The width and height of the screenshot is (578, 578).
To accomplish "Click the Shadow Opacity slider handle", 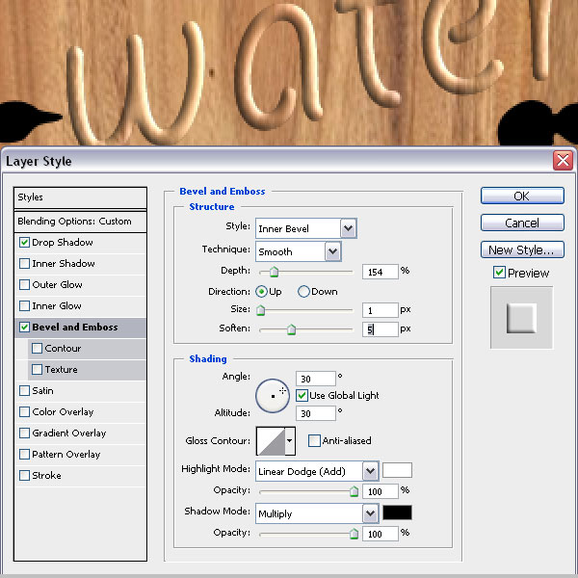I will point(354,534).
